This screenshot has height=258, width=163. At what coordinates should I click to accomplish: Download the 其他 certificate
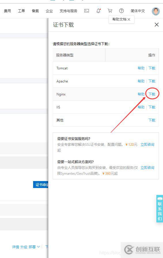pos(152,120)
